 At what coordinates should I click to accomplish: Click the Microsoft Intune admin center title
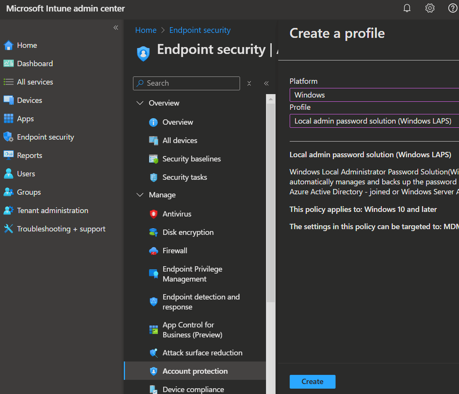coord(66,8)
